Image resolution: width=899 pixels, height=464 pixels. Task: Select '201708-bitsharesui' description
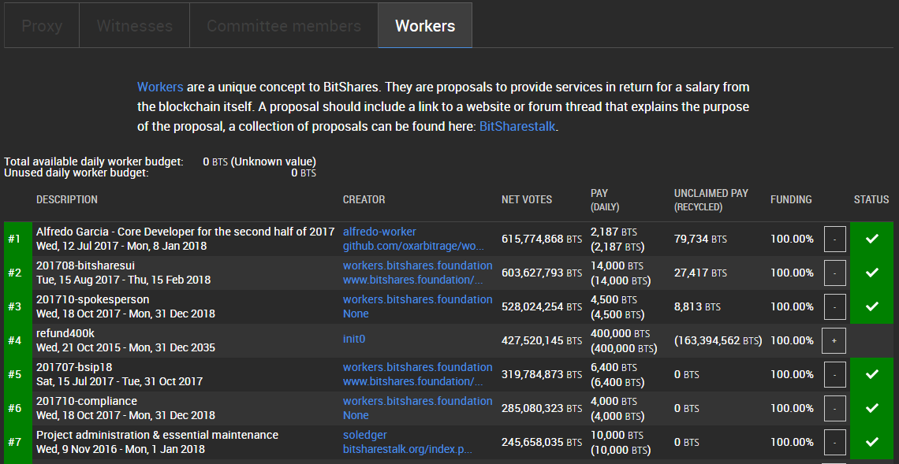coord(85,265)
